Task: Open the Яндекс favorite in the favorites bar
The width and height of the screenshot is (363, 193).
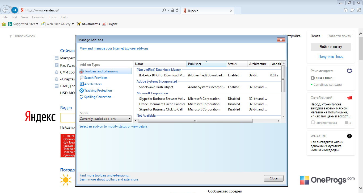Action: [110, 24]
